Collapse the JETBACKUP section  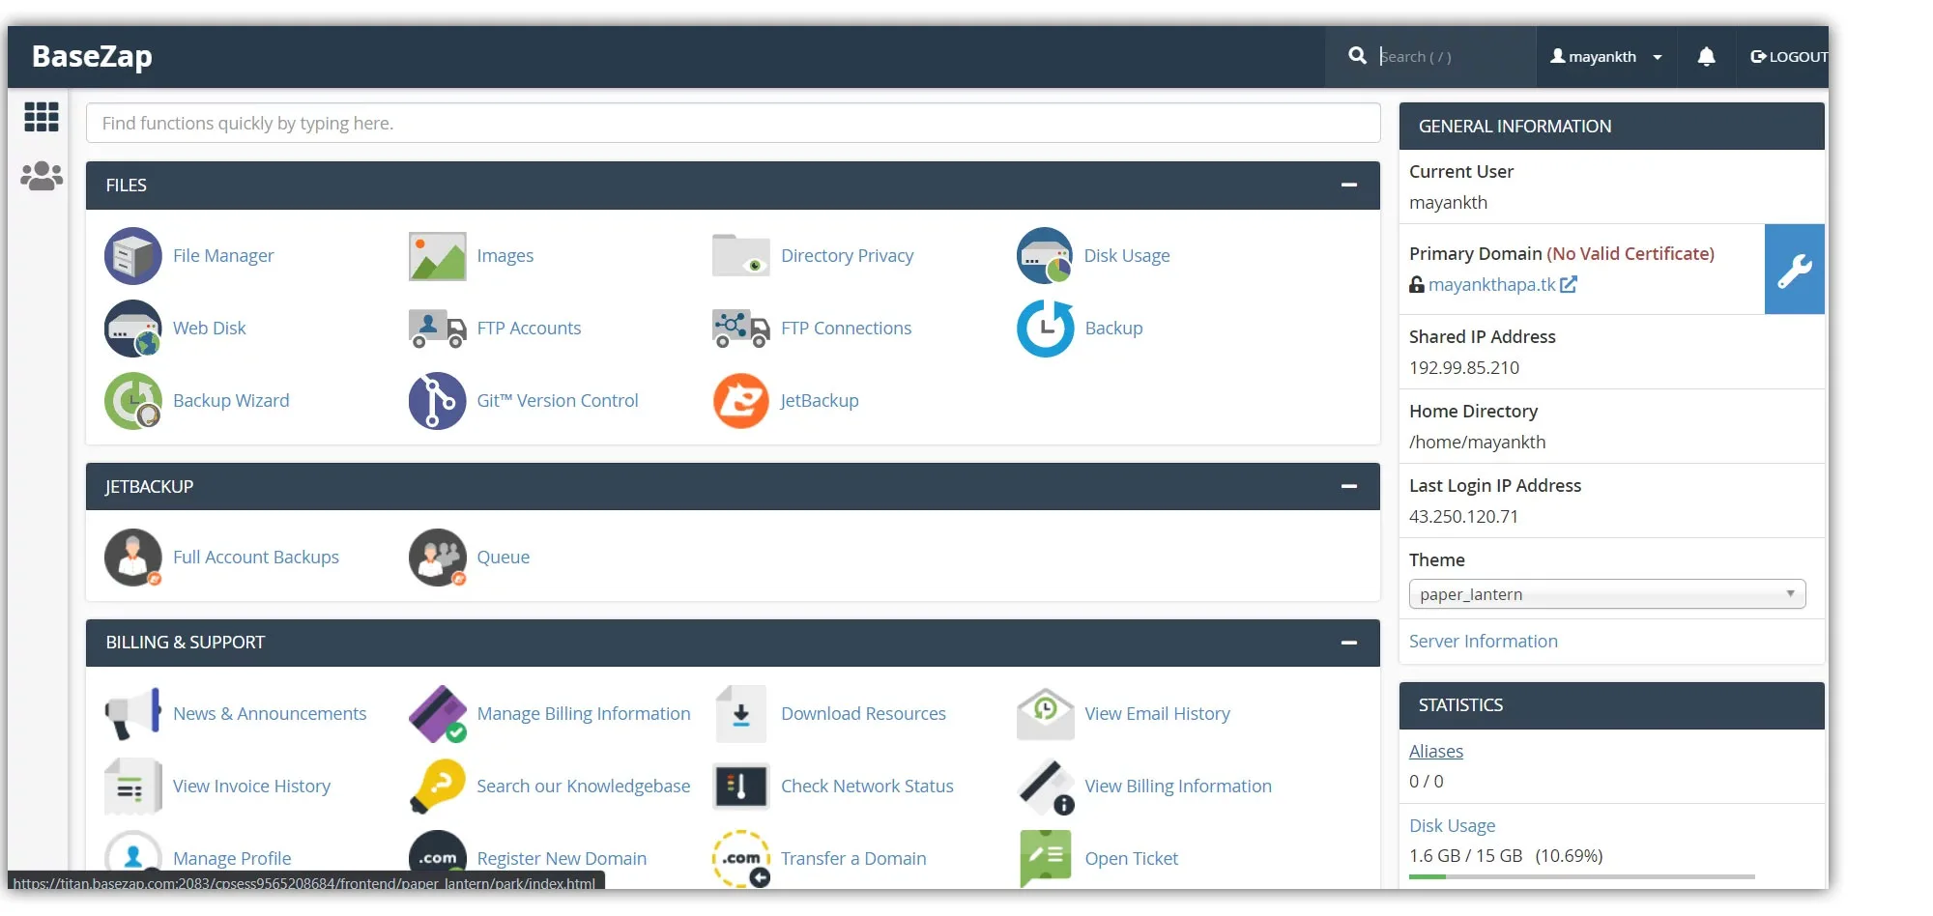coord(1349,487)
